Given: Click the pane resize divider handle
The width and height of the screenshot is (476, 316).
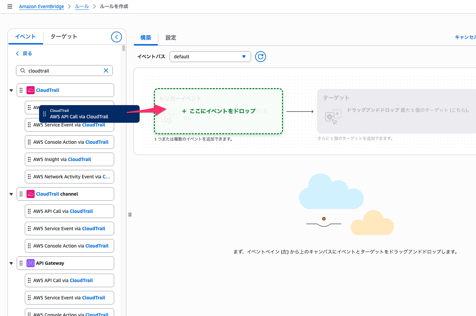Looking at the screenshot, I should (130, 215).
